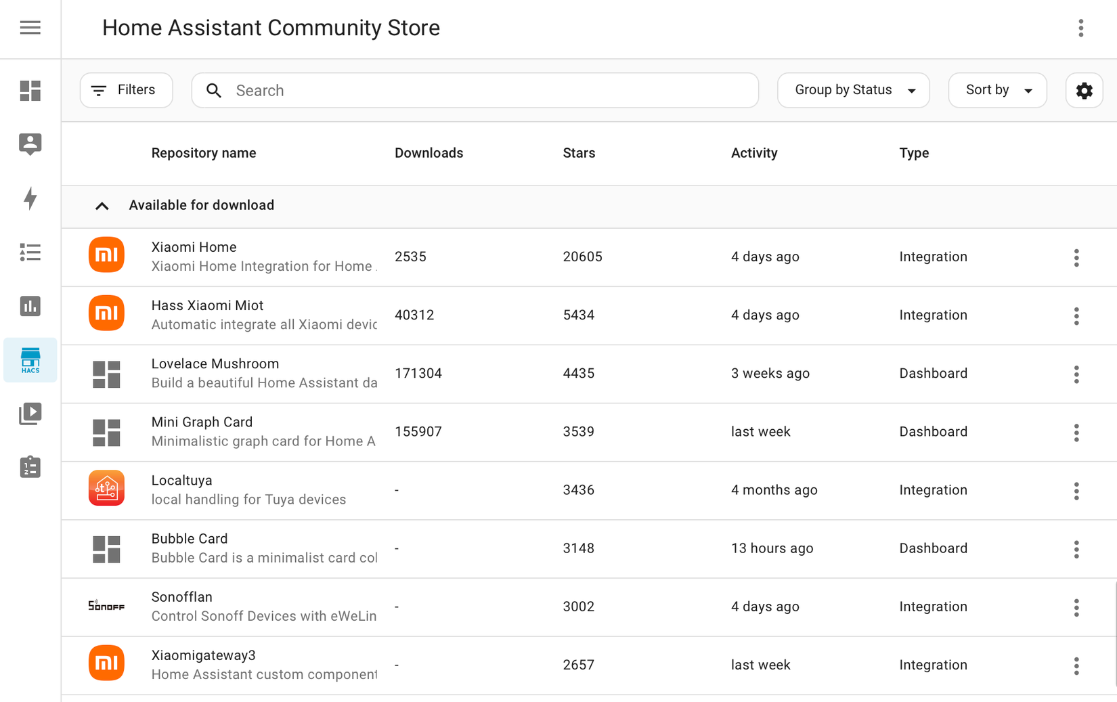Viewport: 1117px width, 702px height.
Task: Open the Logbook list icon
Action: click(30, 253)
